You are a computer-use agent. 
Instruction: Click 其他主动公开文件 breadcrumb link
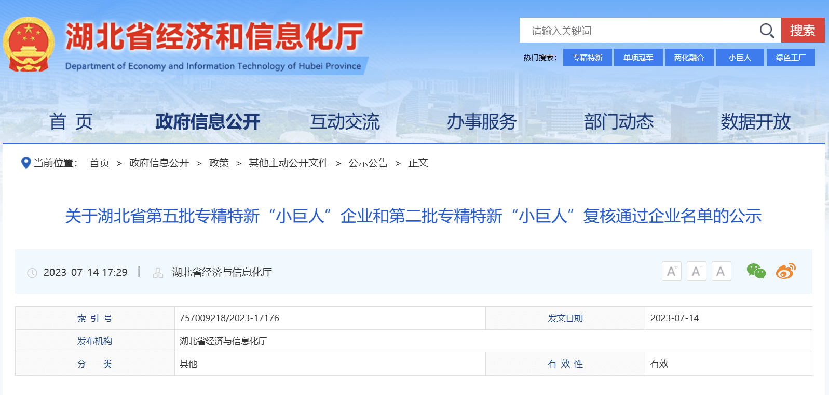(x=289, y=163)
